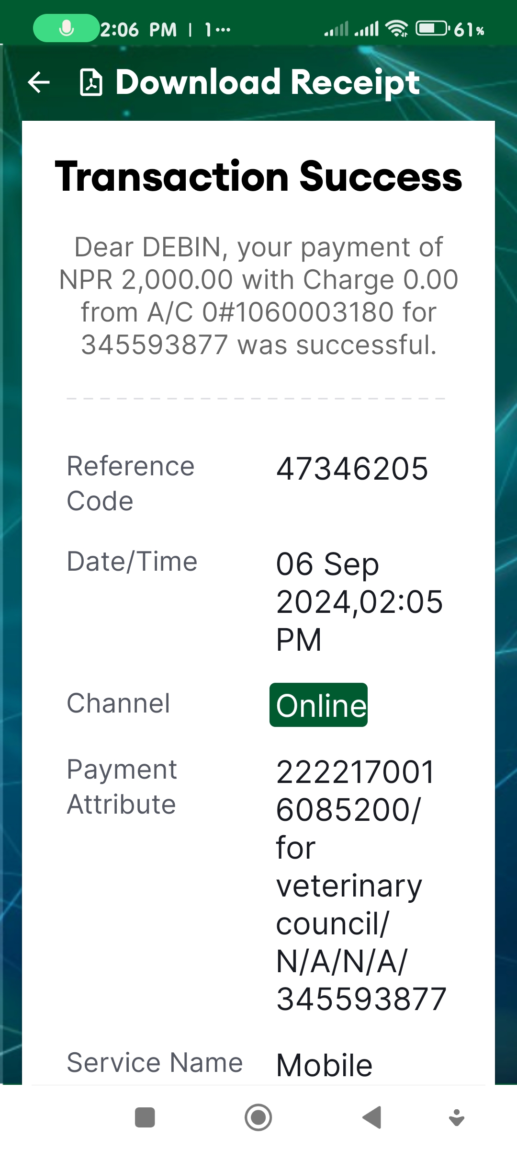Tap the Reference Code label
The image size is (517, 1150).
tap(130, 483)
